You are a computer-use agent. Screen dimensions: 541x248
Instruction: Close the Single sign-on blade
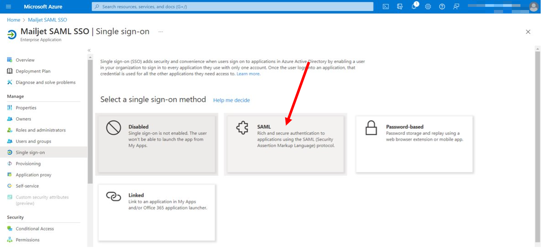(528, 32)
